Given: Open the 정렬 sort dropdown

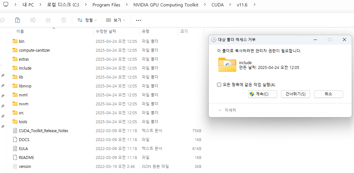Looking at the screenshot, I should pos(87,20).
